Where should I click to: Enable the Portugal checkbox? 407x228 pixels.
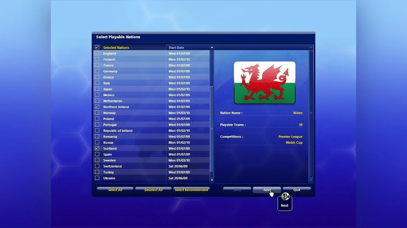click(97, 125)
